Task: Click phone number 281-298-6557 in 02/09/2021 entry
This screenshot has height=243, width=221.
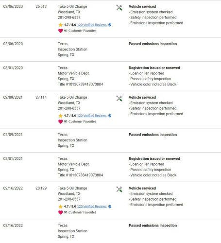Action: pyautogui.click(x=69, y=108)
